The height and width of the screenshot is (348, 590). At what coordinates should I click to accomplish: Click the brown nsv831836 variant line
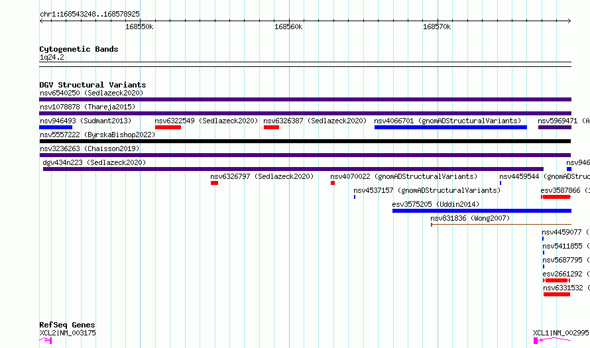point(501,225)
